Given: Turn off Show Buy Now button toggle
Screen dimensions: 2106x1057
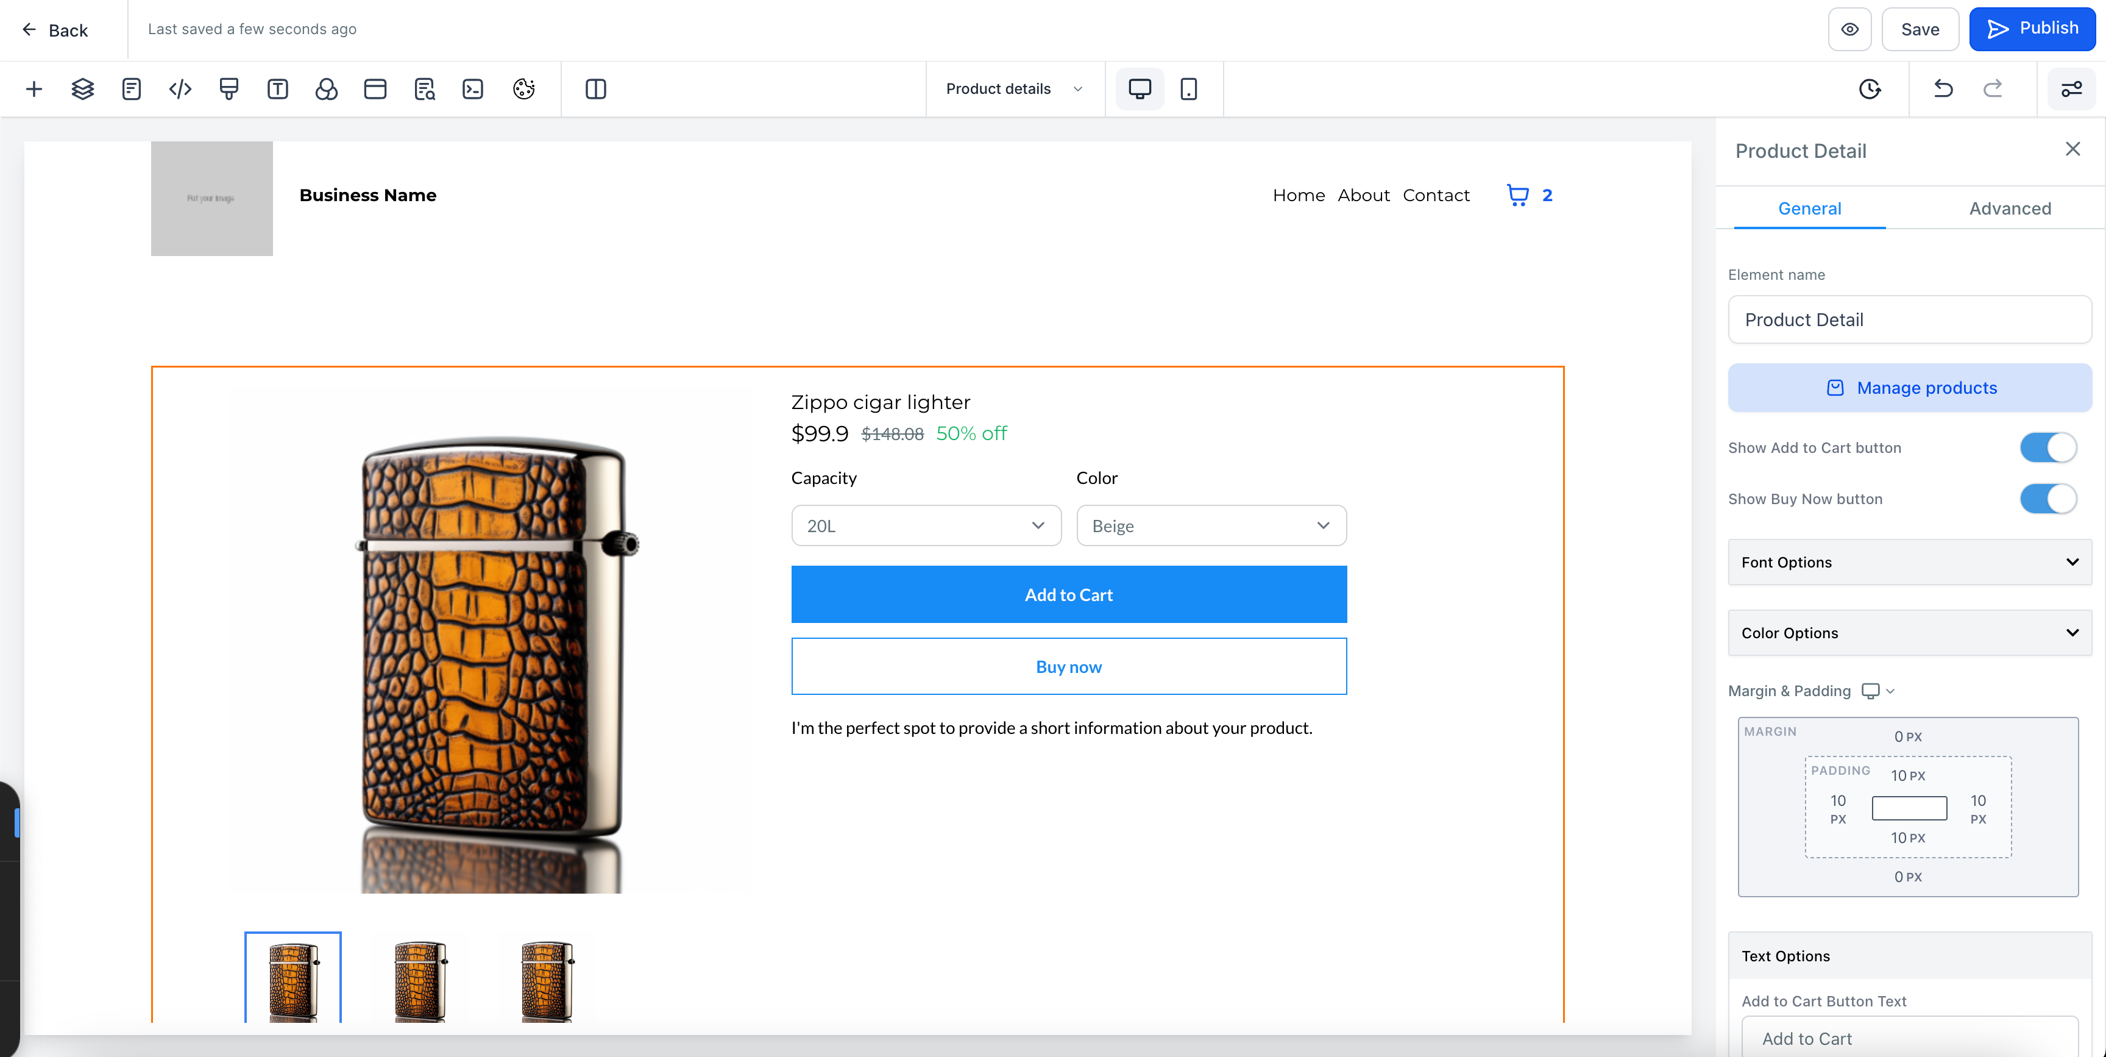Looking at the screenshot, I should click(x=2047, y=498).
